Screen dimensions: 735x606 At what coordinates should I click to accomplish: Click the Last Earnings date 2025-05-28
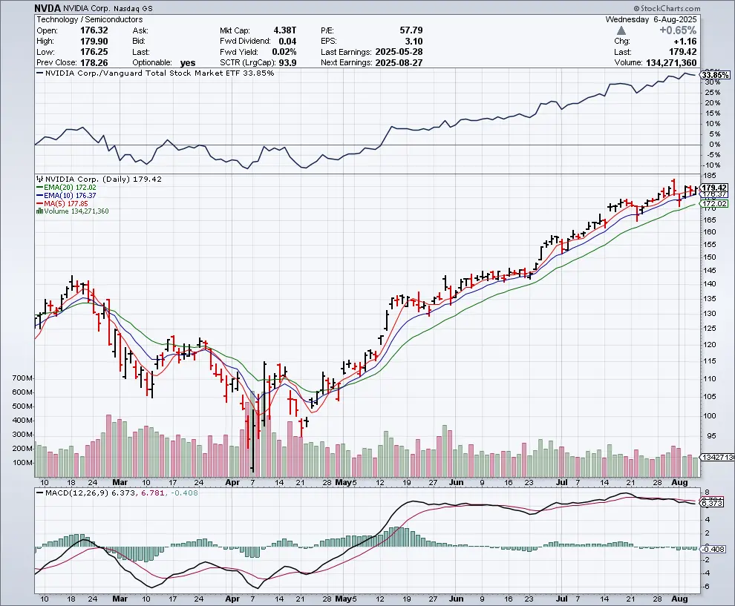(399, 52)
